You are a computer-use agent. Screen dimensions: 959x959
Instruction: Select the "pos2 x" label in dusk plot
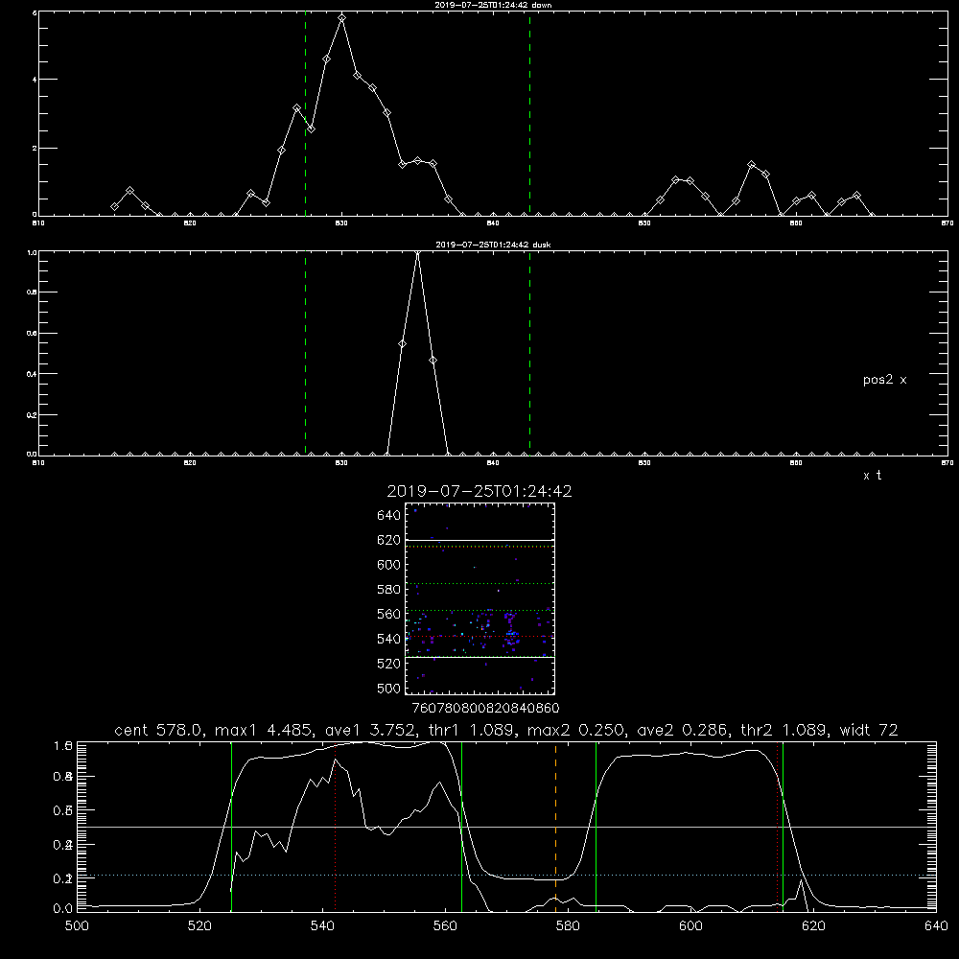884,380
